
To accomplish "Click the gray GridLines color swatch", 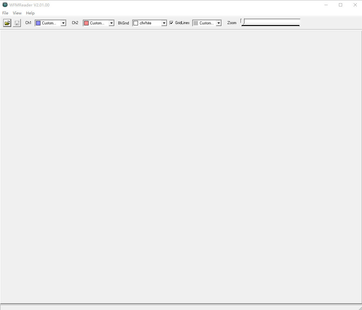I will pos(196,23).
